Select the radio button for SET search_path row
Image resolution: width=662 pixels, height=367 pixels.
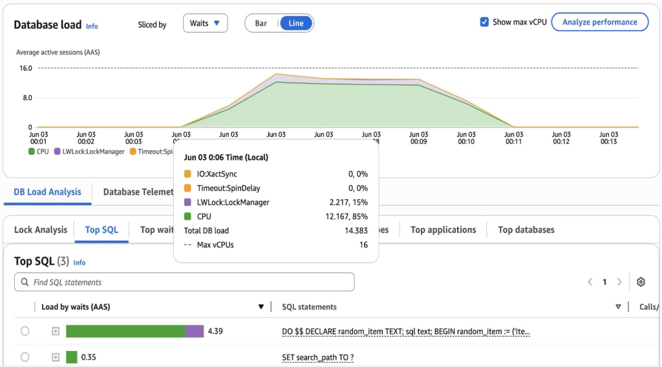click(25, 357)
